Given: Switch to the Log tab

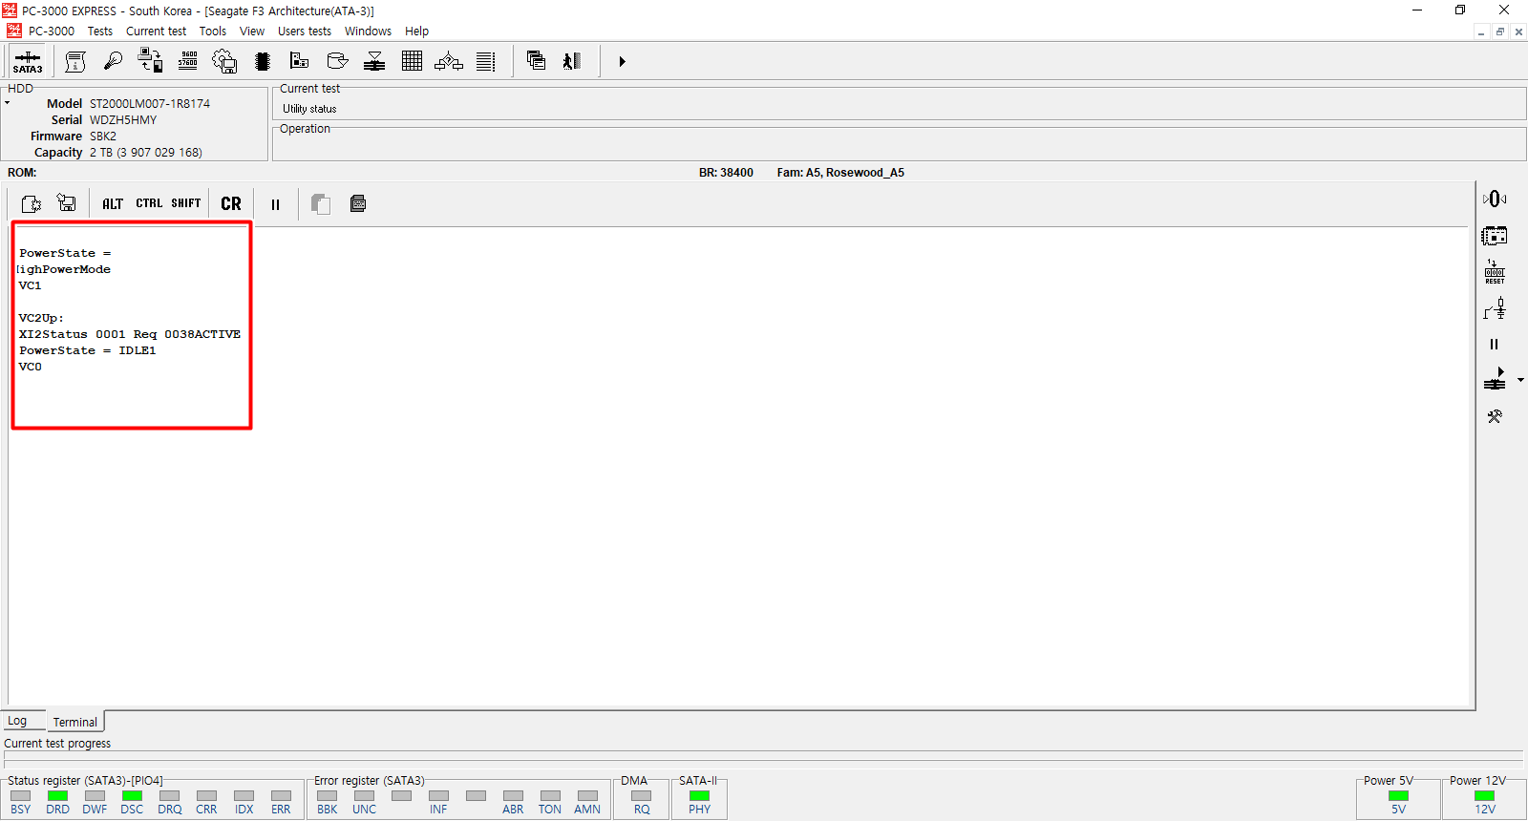Looking at the screenshot, I should click(17, 721).
